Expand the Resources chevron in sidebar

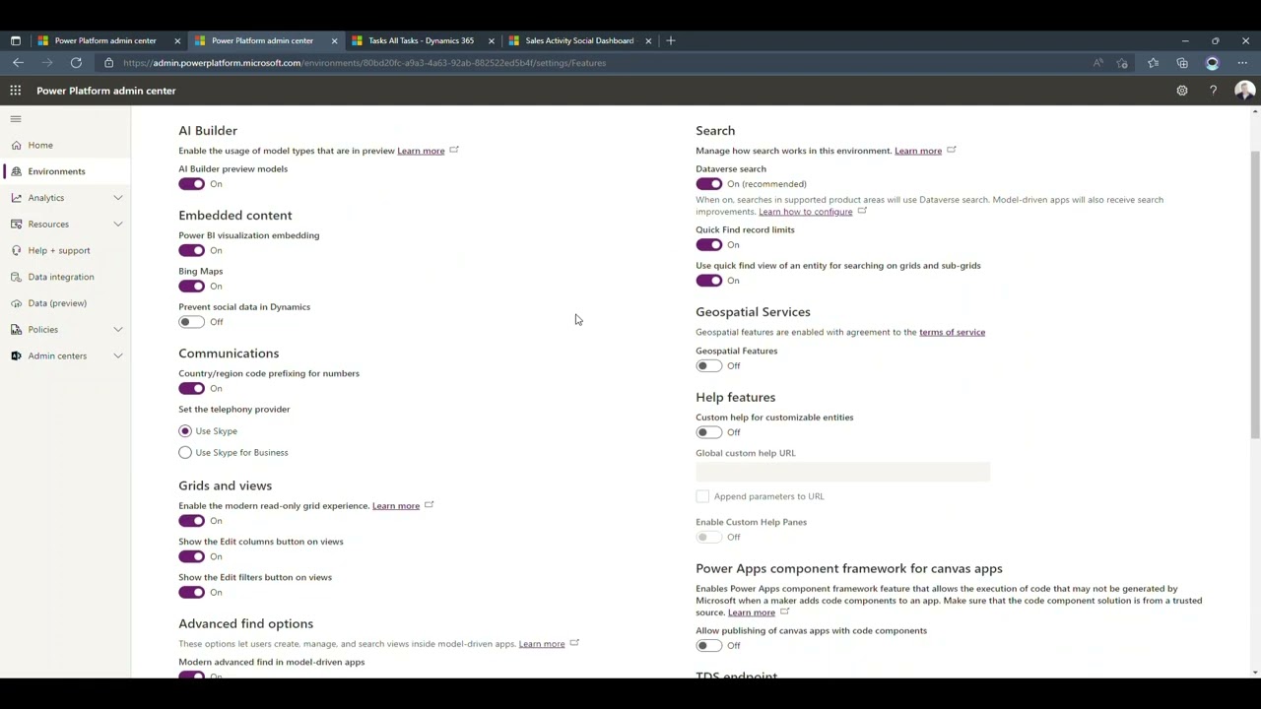(x=118, y=225)
